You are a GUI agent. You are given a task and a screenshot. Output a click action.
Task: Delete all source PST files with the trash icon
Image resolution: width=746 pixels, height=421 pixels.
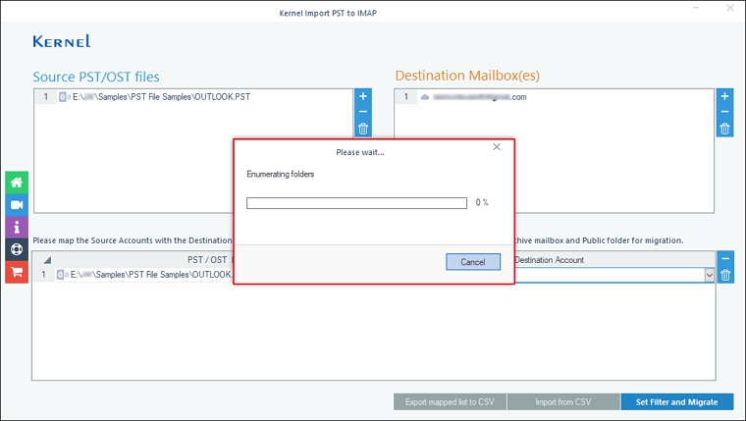coord(362,129)
